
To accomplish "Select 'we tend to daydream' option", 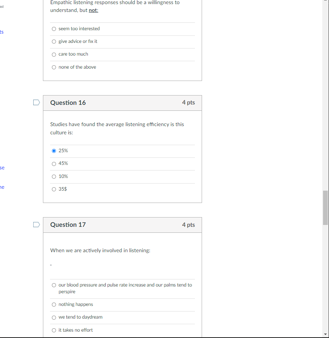I will point(54,317).
